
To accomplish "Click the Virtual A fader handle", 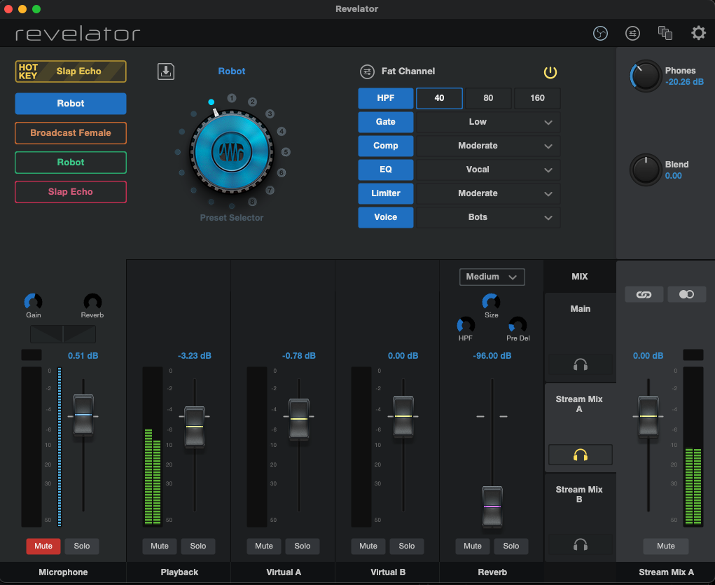I will [x=299, y=418].
